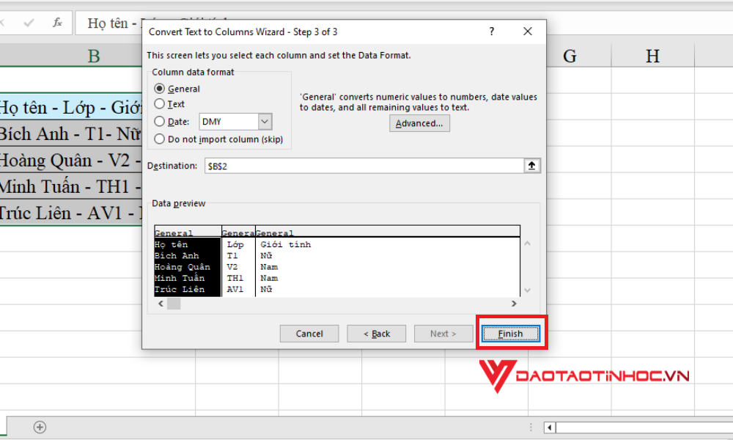Click the TH1 value in data preview

pyautogui.click(x=235, y=278)
